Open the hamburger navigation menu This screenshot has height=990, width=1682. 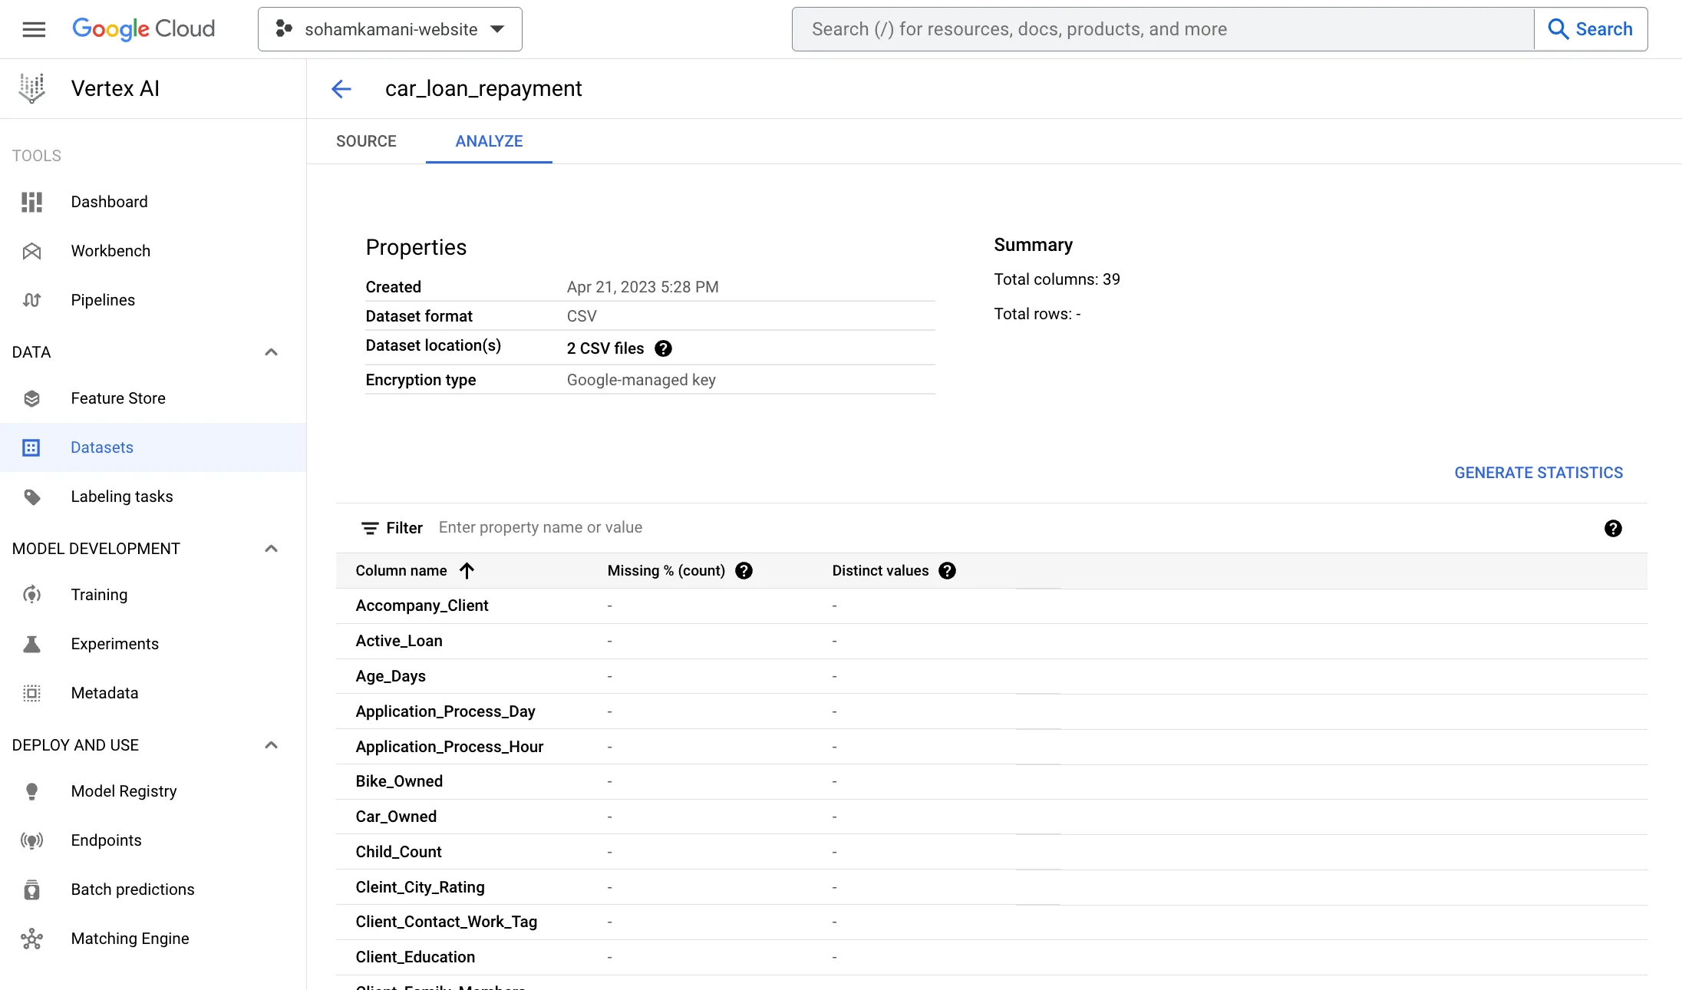pyautogui.click(x=34, y=29)
